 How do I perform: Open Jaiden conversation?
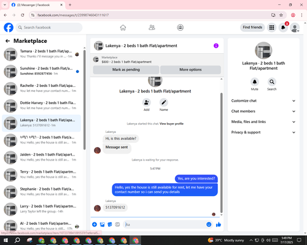(x=41, y=157)
